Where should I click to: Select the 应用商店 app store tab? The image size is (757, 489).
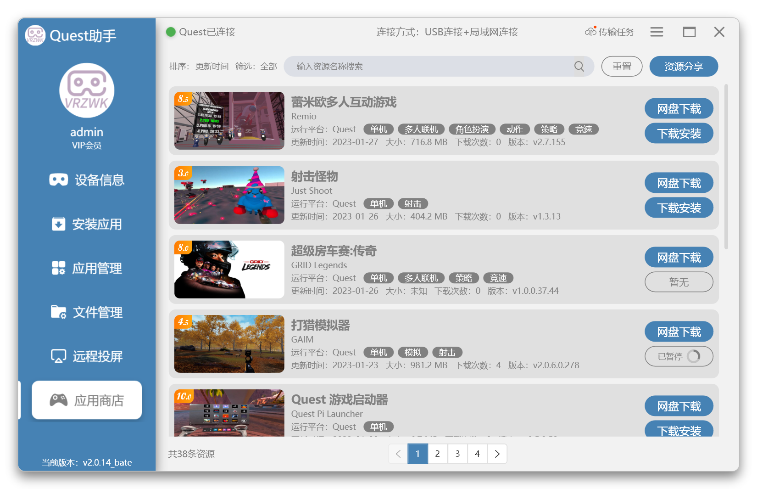click(87, 400)
